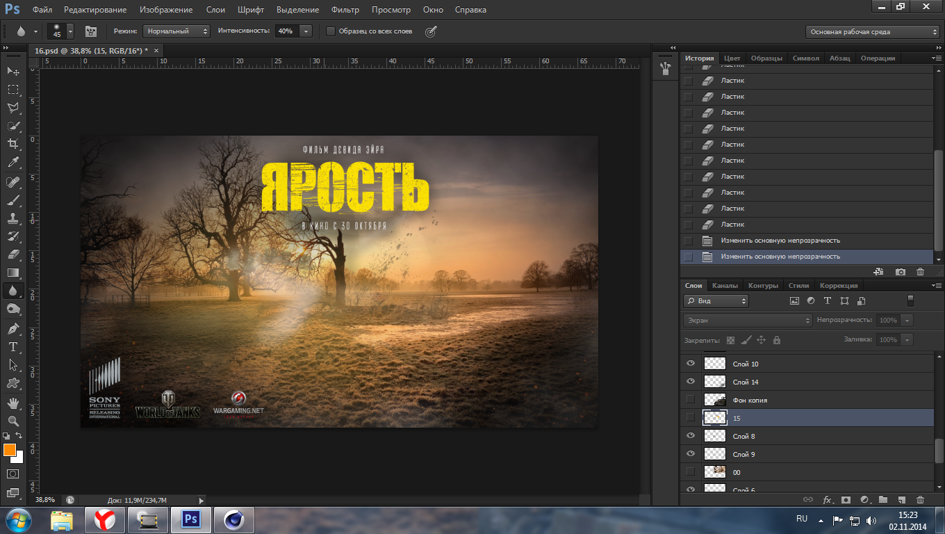Toggle the layer filtering switch
This screenshot has height=534, width=945.
tap(910, 301)
